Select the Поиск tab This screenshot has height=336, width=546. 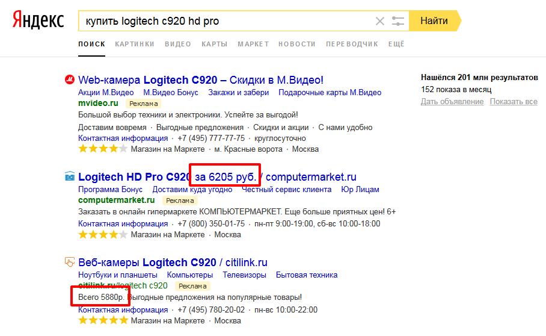click(x=91, y=45)
